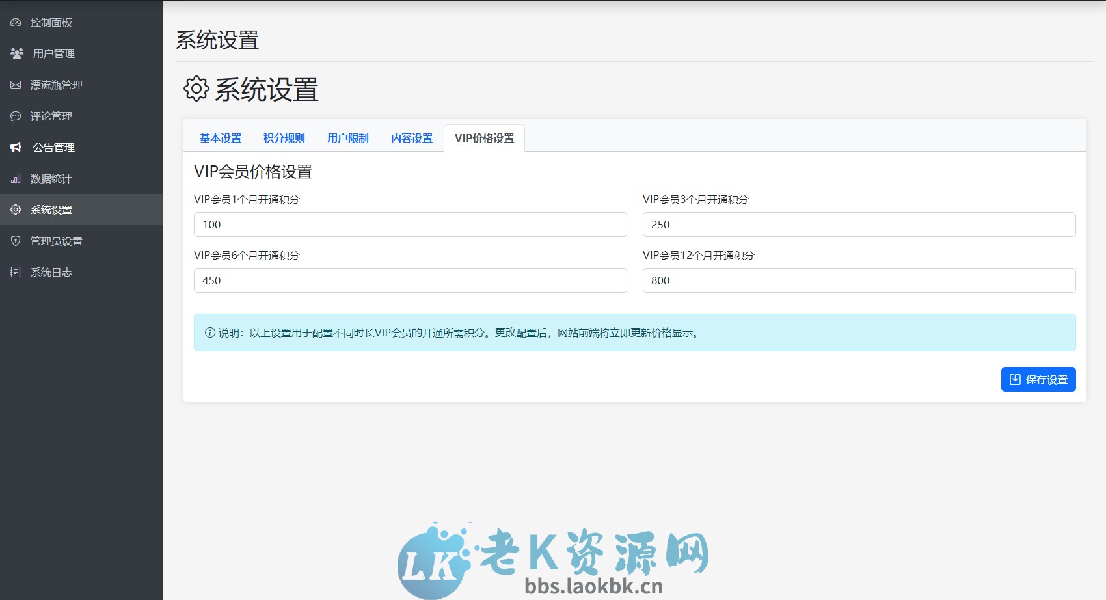This screenshot has width=1106, height=600.
Task: Click the 保存设置 save button
Action: tap(1038, 379)
